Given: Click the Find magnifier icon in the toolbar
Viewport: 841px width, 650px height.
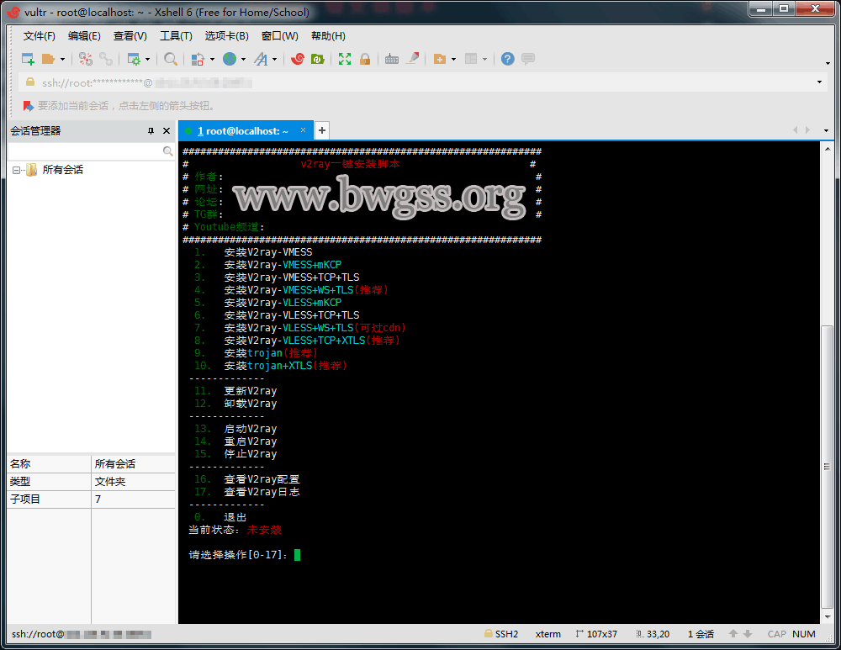Looking at the screenshot, I should [171, 59].
